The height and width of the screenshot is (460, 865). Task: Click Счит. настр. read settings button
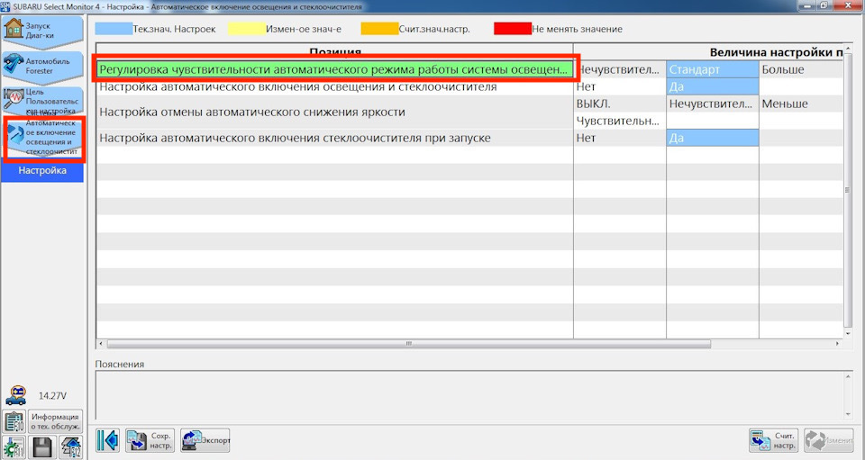point(773,440)
